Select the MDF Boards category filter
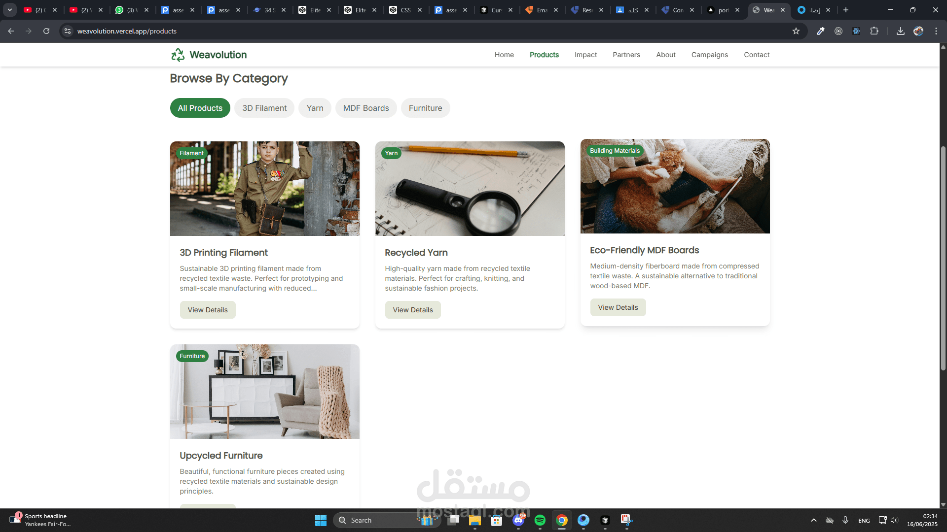 pos(366,108)
